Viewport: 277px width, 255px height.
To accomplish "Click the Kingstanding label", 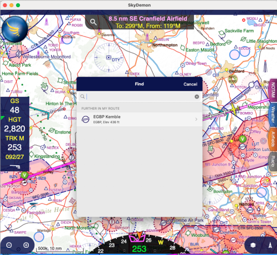I will tap(47, 156).
